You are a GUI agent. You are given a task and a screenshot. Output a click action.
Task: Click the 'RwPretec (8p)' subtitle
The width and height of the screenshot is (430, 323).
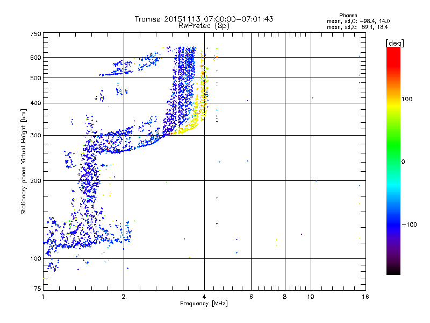pos(204,26)
